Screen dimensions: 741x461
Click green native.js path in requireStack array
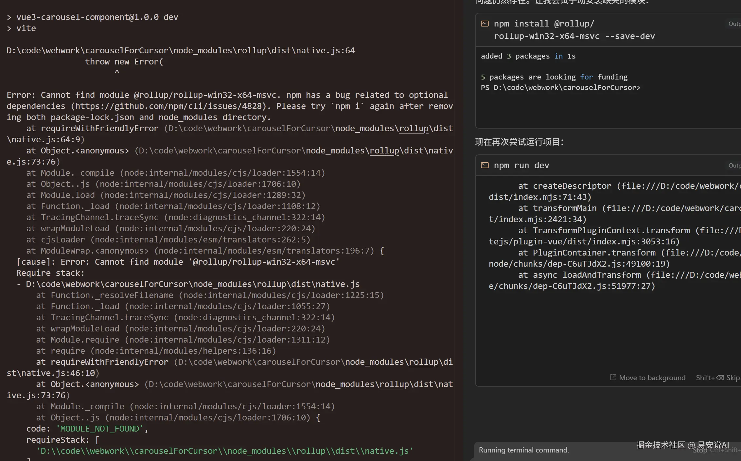tap(224, 451)
